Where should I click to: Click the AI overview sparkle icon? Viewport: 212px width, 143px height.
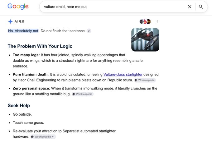pos(10,21)
